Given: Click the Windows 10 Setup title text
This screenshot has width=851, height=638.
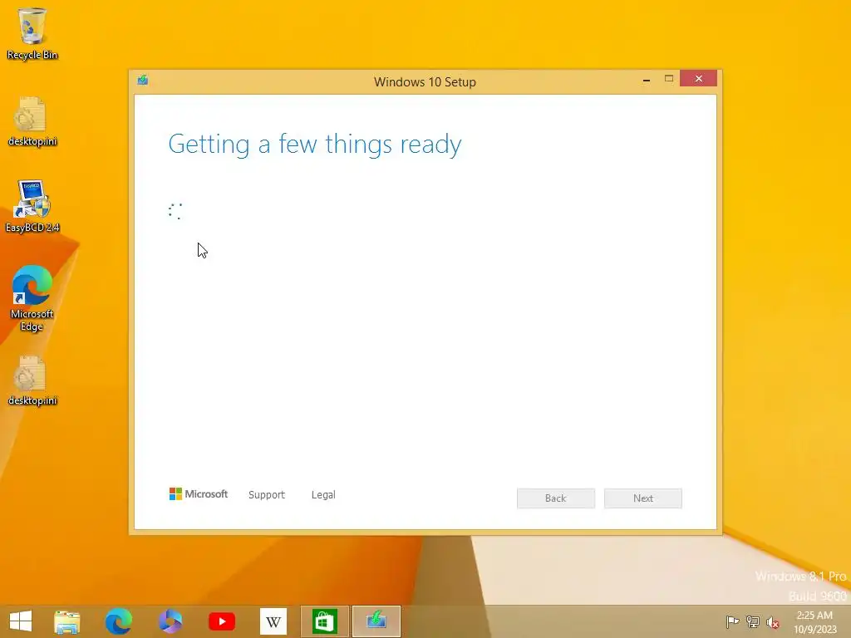Looking at the screenshot, I should (x=425, y=82).
